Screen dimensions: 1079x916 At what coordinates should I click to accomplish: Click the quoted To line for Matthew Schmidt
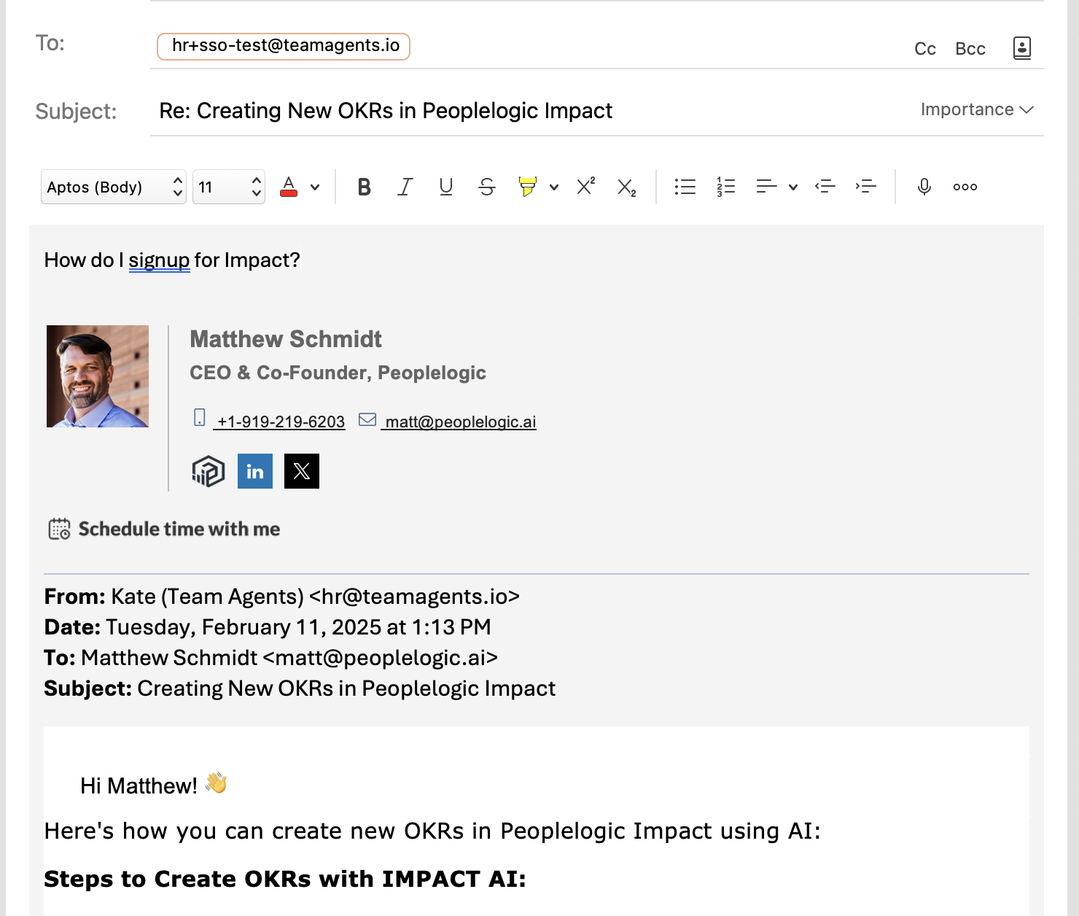point(271,658)
